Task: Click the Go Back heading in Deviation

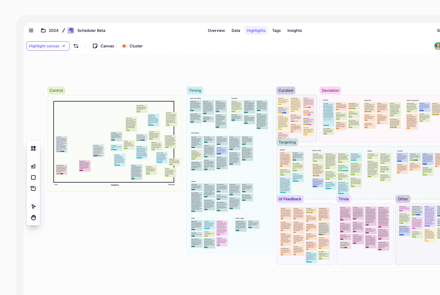Action: pos(326,100)
